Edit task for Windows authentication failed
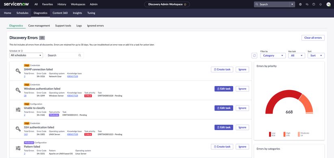This screenshot has height=158, width=334. click(x=223, y=89)
